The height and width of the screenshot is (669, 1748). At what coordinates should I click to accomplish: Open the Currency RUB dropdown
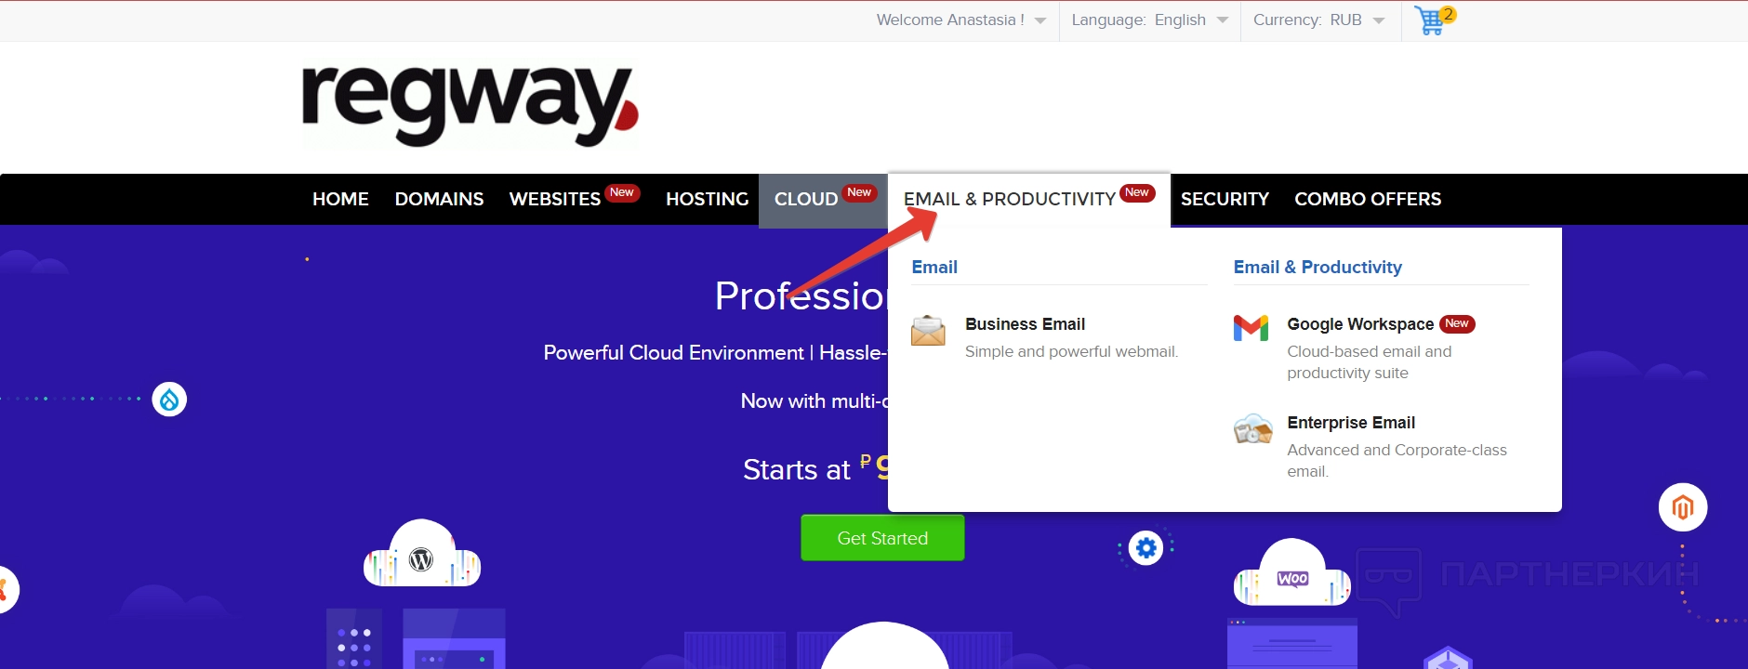coord(1318,20)
